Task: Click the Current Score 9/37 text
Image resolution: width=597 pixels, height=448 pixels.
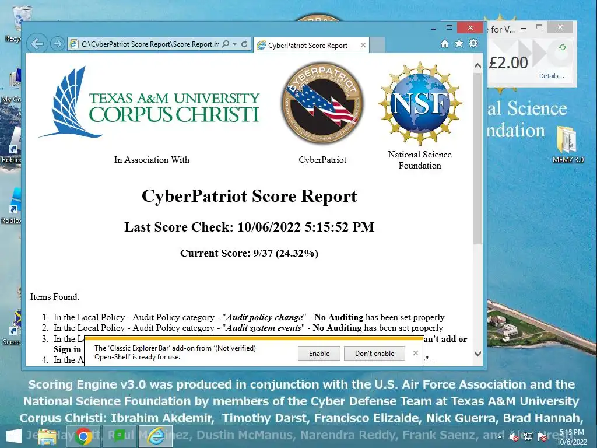Action: 249,253
